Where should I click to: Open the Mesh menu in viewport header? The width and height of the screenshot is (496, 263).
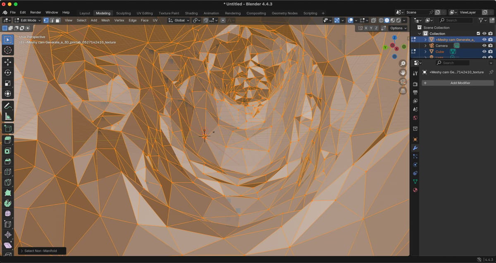(106, 20)
